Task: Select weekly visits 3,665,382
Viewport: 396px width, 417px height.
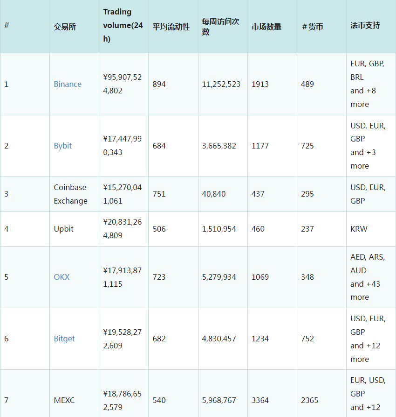Action: coord(219,146)
